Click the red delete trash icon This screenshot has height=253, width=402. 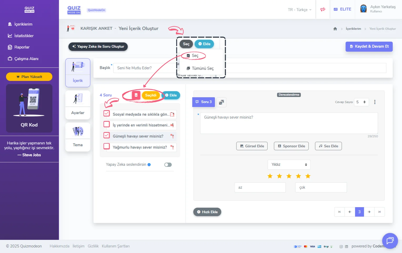click(136, 95)
